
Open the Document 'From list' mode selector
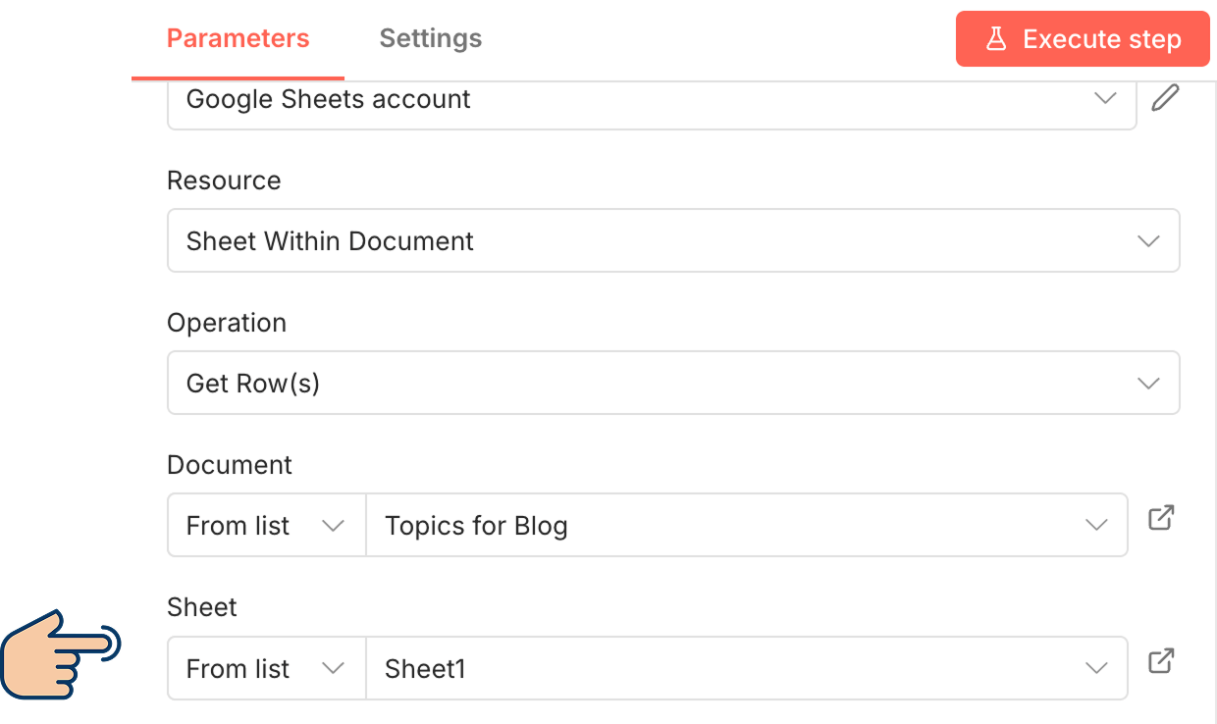tap(266, 526)
